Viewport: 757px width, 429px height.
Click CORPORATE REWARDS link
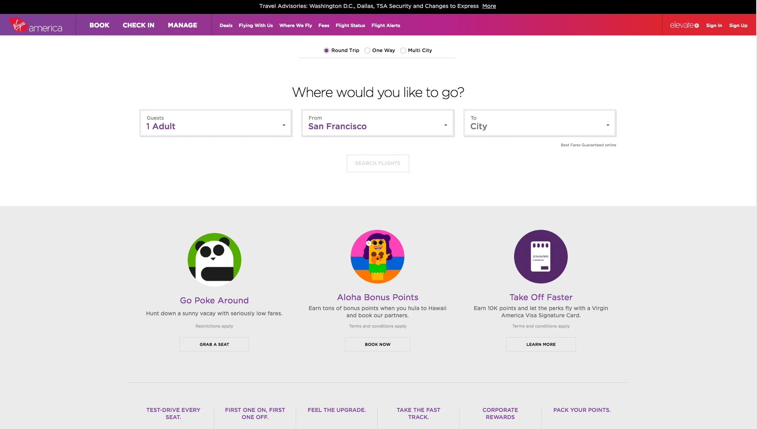click(x=500, y=413)
